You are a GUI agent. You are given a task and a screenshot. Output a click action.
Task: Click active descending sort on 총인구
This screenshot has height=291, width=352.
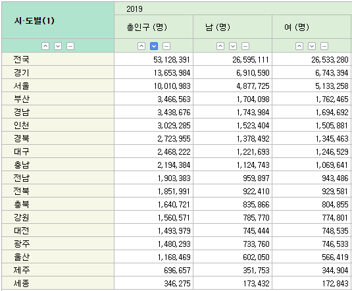click(x=154, y=46)
